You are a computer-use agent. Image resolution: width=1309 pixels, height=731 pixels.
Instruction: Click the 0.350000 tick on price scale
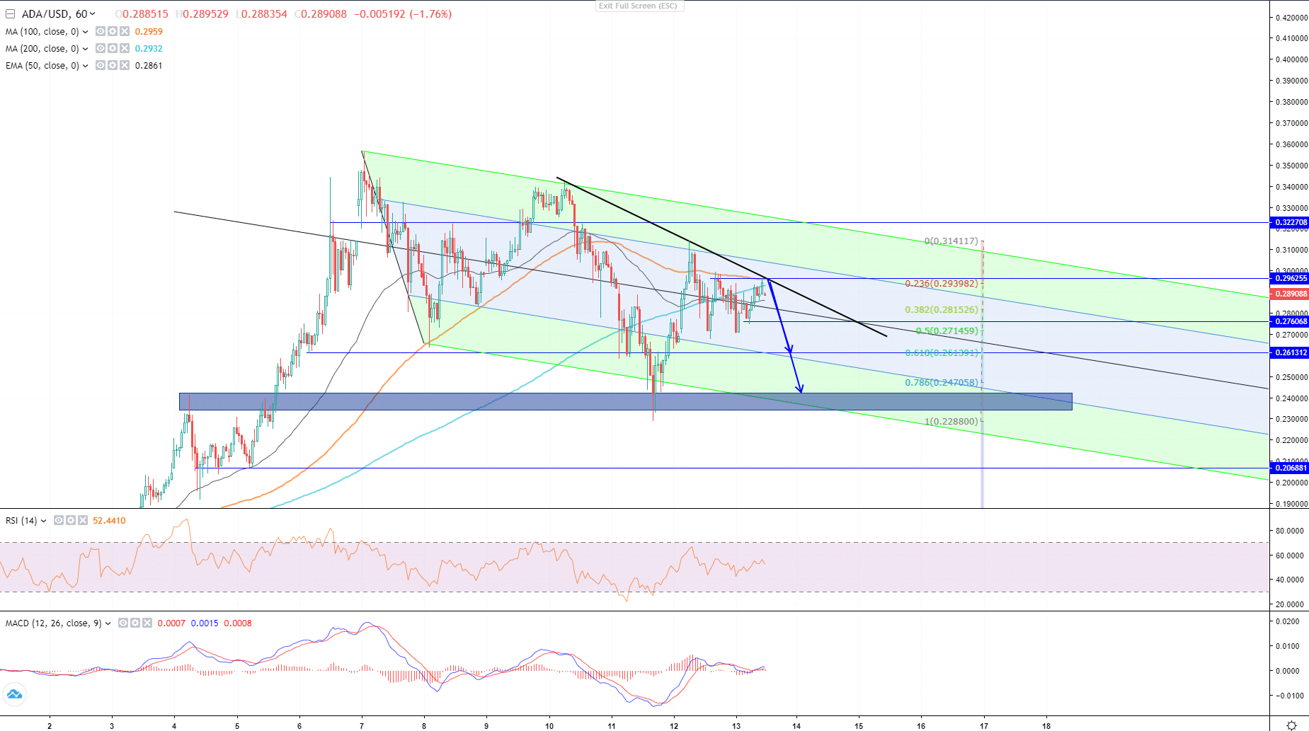(x=1291, y=166)
